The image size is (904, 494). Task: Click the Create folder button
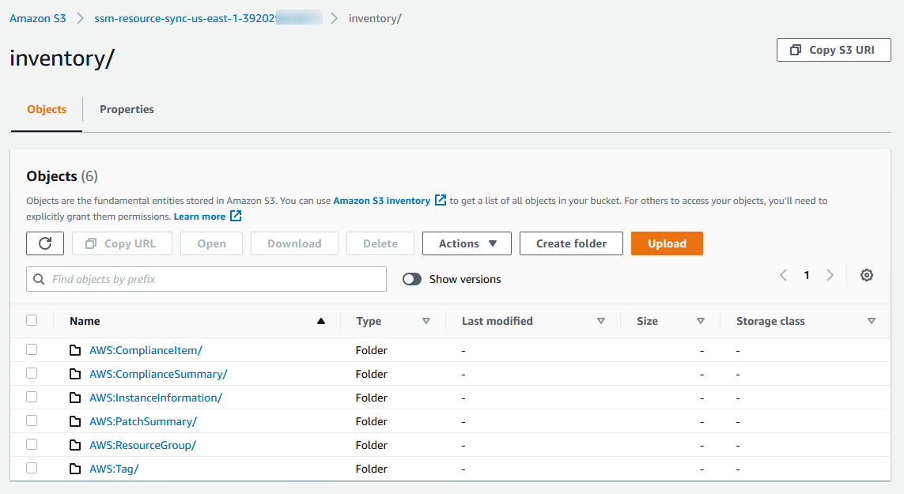pyautogui.click(x=571, y=243)
